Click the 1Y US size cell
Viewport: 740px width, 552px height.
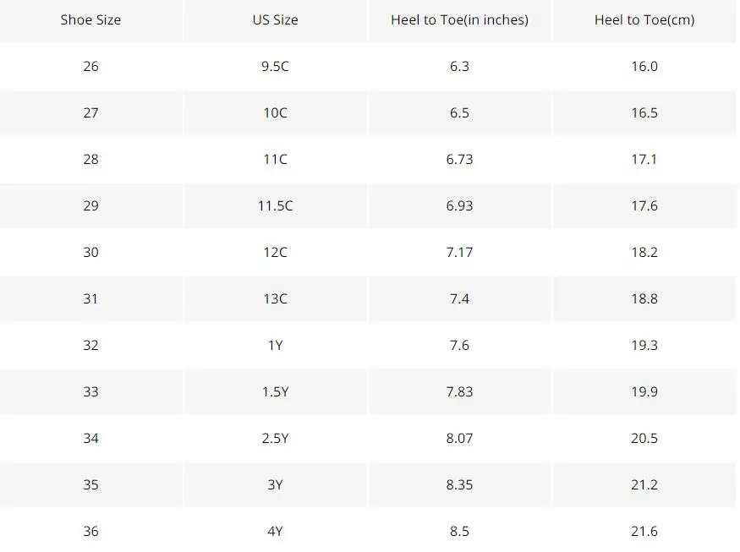tap(275, 345)
